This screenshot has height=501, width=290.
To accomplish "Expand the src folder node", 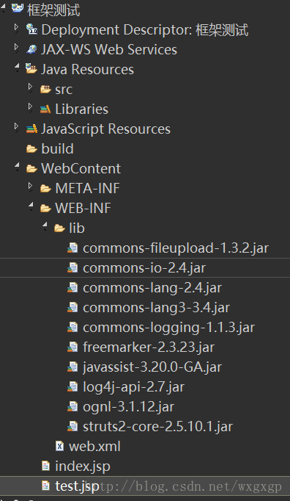I will [x=31, y=87].
